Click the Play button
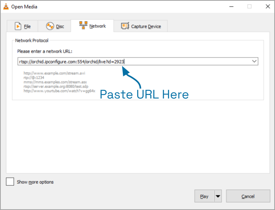 [204, 196]
